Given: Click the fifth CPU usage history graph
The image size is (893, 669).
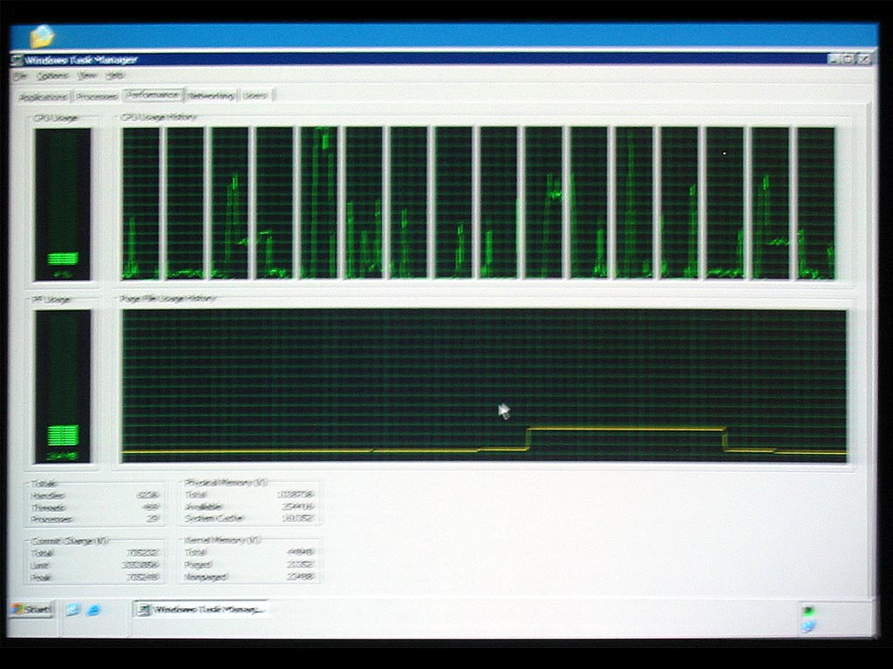Looking at the screenshot, I should [319, 202].
